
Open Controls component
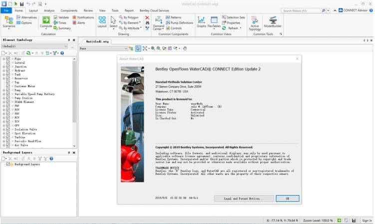(174, 28)
